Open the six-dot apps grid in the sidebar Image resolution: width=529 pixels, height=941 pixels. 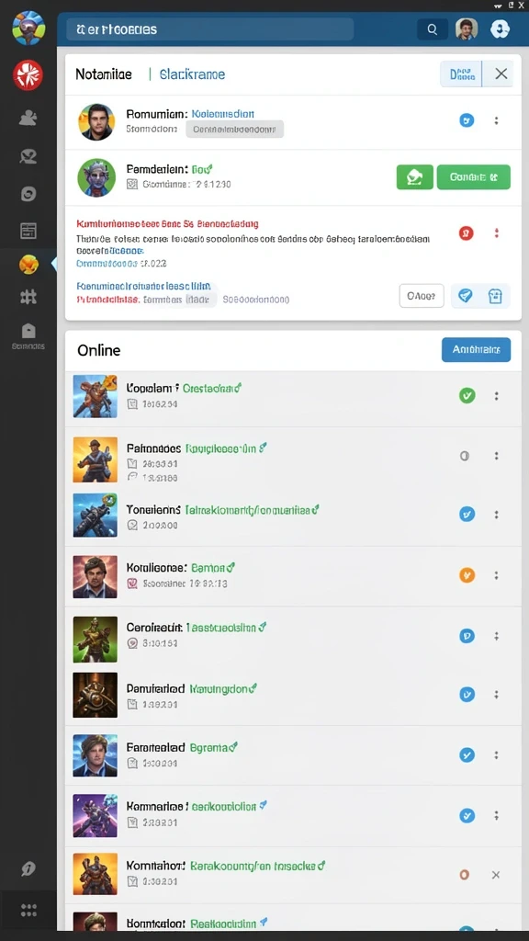tap(28, 910)
